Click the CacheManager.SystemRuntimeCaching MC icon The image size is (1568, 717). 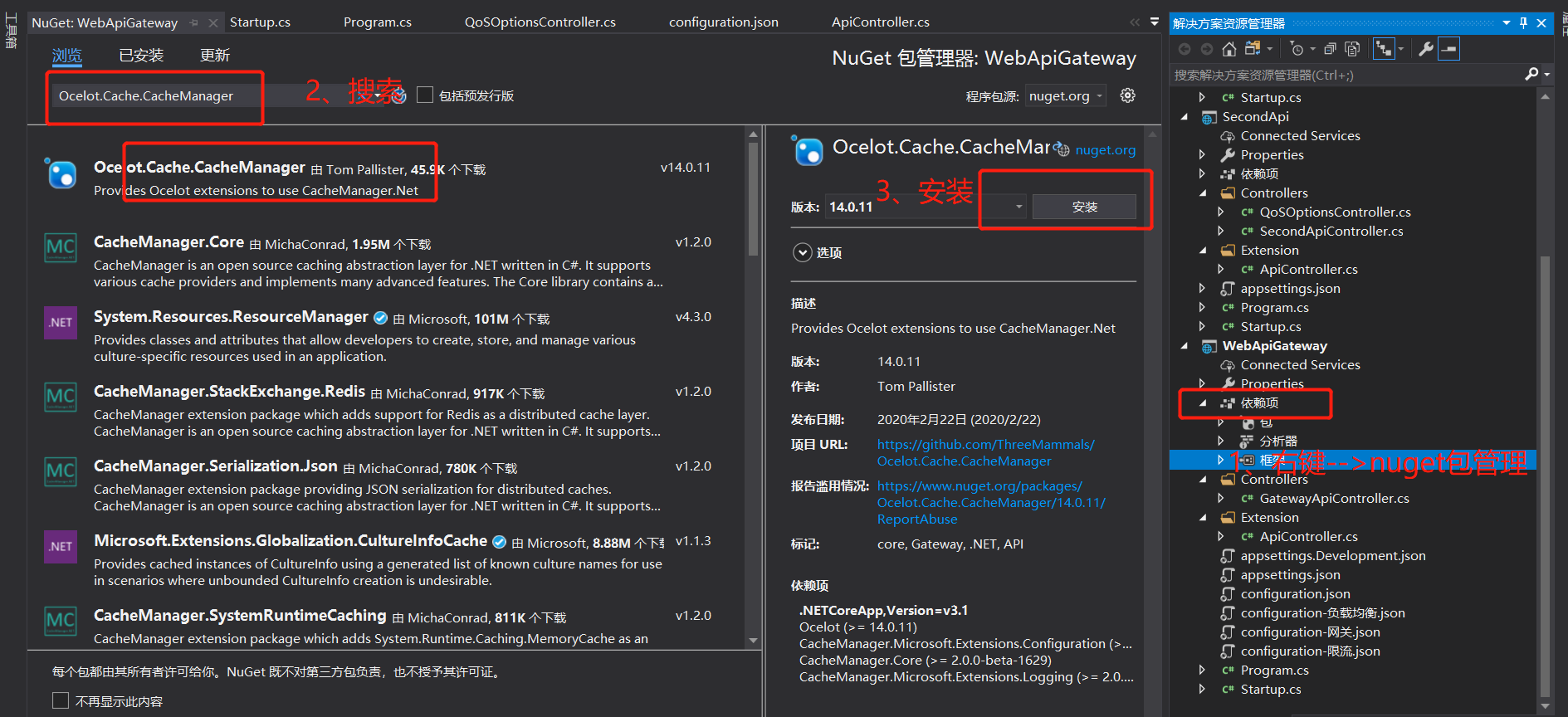click(x=61, y=621)
